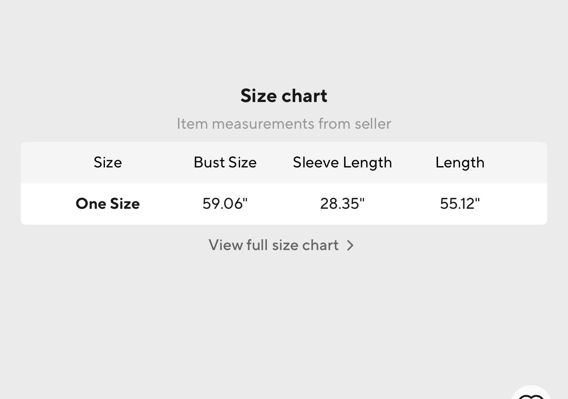Choose the Sleeve Length column header

pos(343,163)
